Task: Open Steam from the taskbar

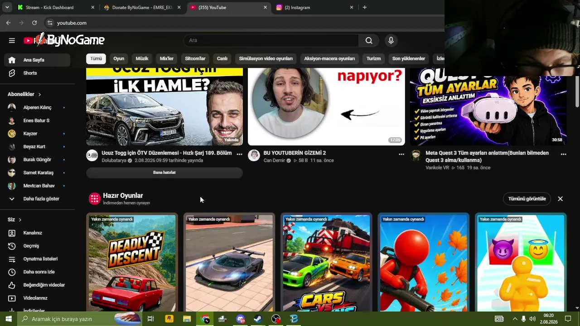Action: pos(257,319)
